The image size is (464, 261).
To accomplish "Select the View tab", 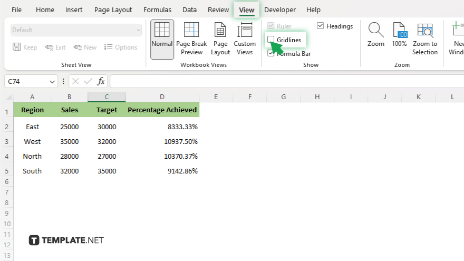I will pos(247,10).
